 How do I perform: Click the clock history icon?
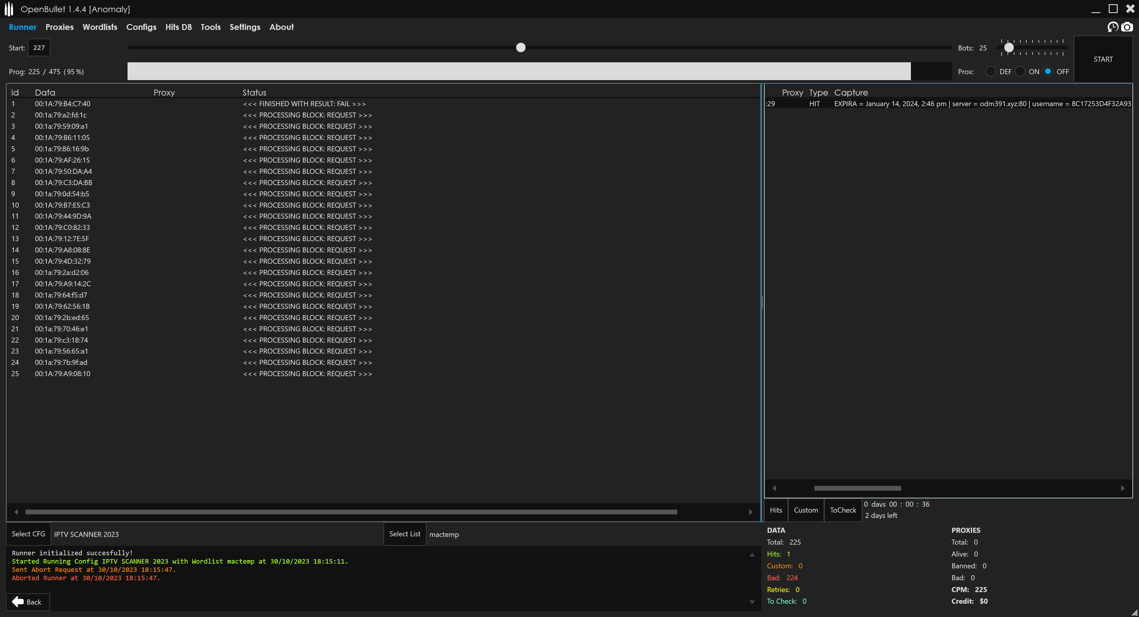1113,27
